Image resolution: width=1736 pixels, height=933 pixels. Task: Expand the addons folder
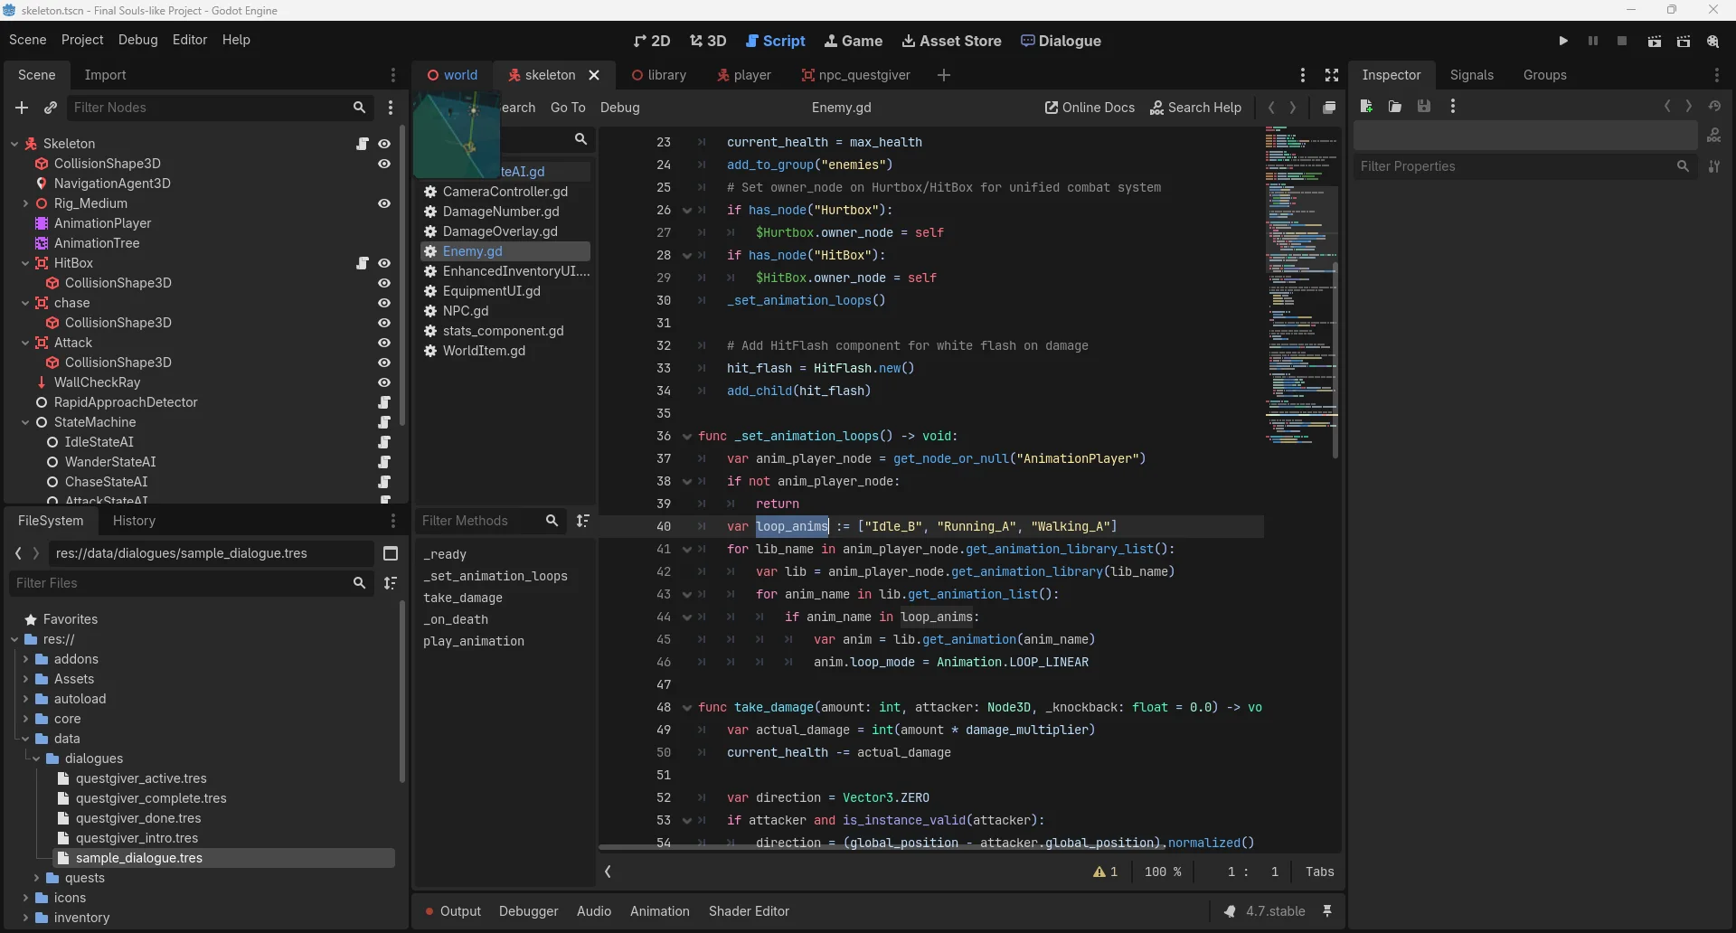tap(25, 659)
